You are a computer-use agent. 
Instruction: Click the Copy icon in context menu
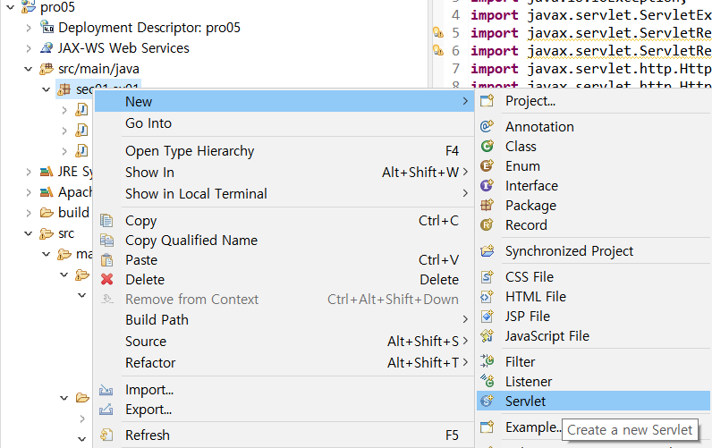[106, 221]
